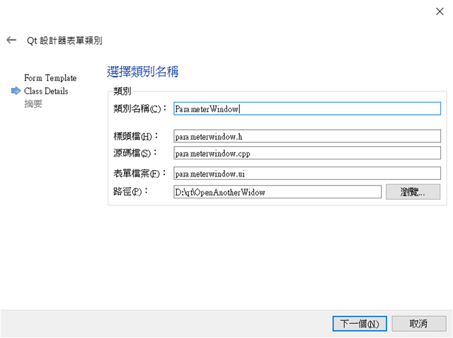Click the blue arrow beside Class Details

(16, 91)
